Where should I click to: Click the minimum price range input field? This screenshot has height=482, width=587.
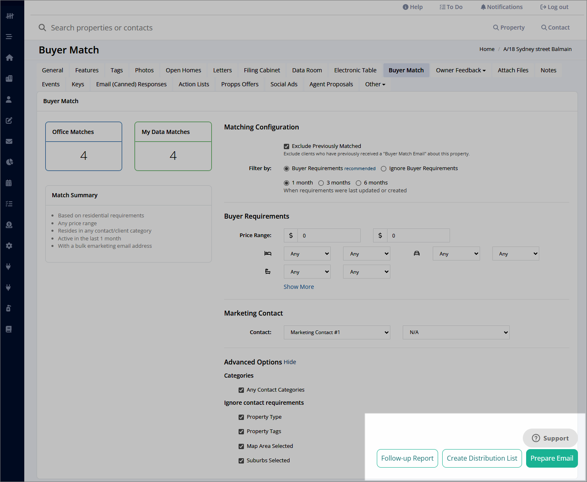coord(329,235)
